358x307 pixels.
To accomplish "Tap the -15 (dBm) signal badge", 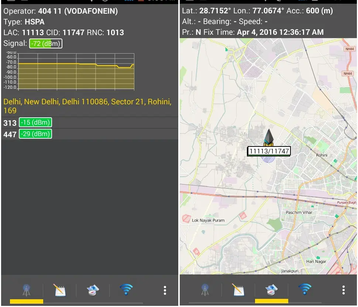I will [35, 122].
